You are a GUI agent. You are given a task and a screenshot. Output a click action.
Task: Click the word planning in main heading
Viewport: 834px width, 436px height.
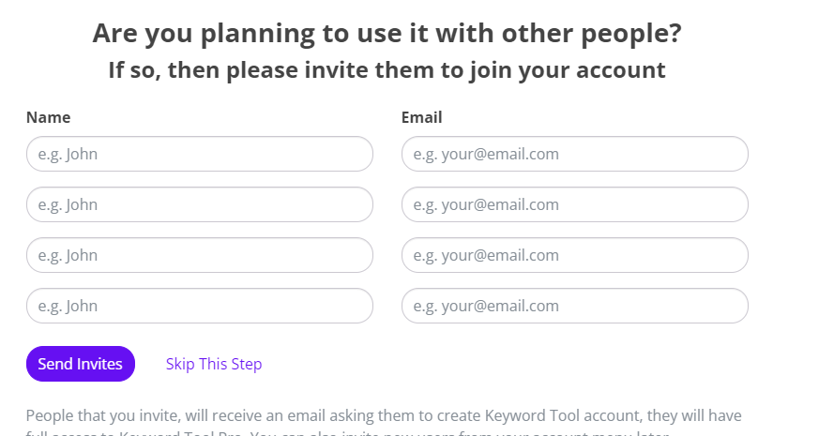258,34
